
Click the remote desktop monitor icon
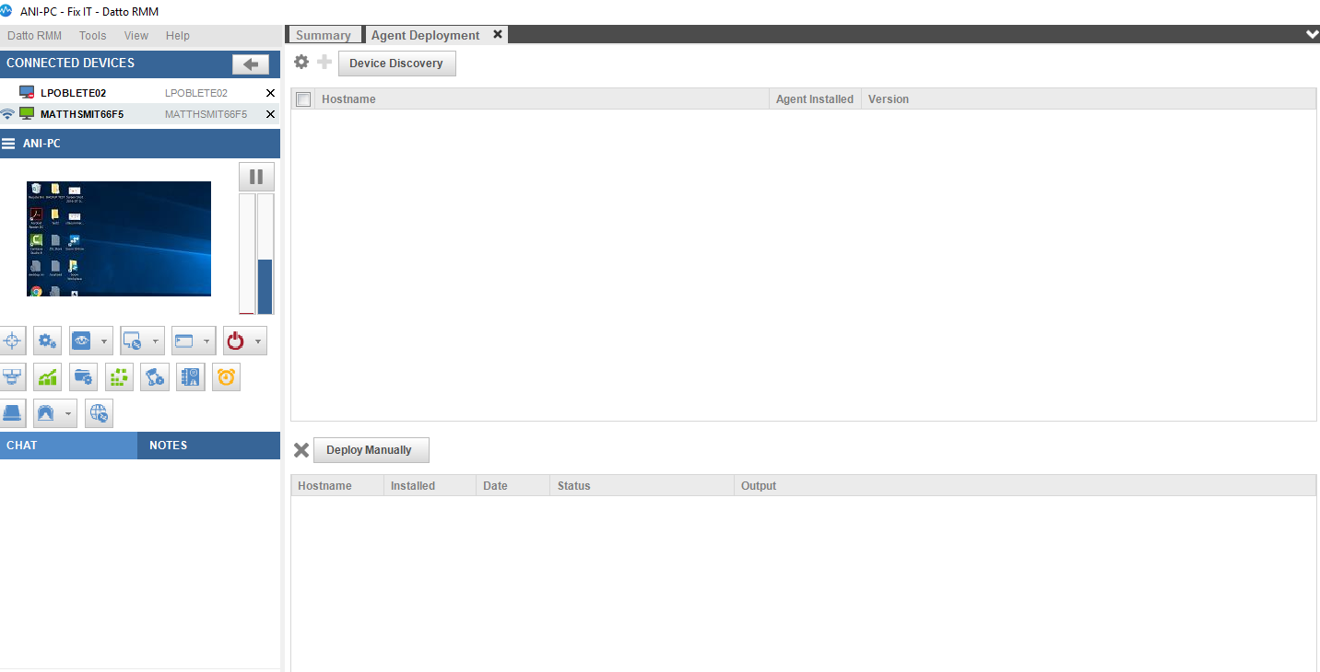[x=135, y=342]
